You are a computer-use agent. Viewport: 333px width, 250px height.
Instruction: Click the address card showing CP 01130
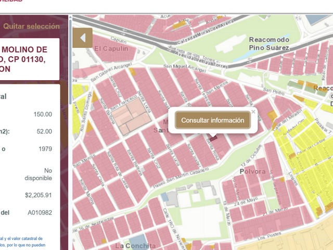(x=30, y=59)
